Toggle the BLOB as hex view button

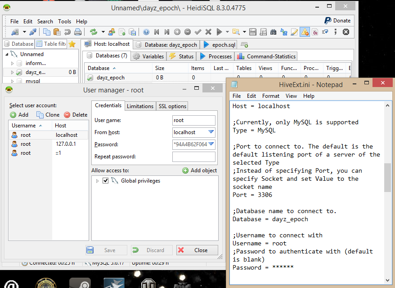315,32
